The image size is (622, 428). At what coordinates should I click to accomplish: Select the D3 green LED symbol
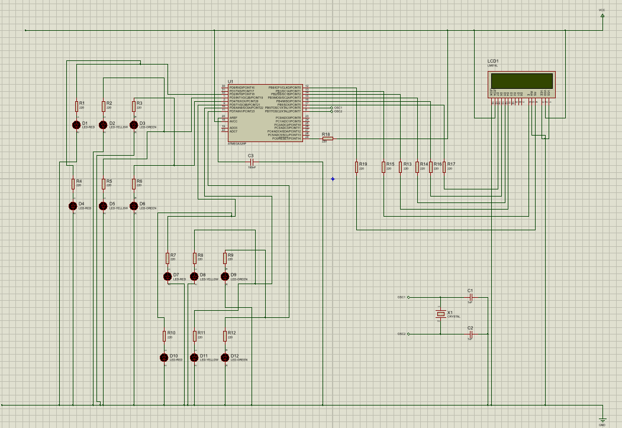coord(134,125)
